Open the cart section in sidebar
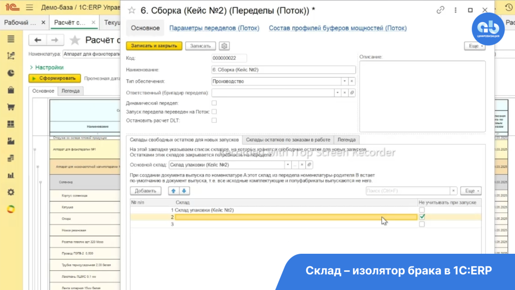515x290 pixels. coord(11,107)
